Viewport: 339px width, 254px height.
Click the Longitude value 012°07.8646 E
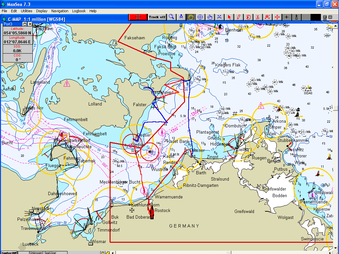click(x=18, y=42)
